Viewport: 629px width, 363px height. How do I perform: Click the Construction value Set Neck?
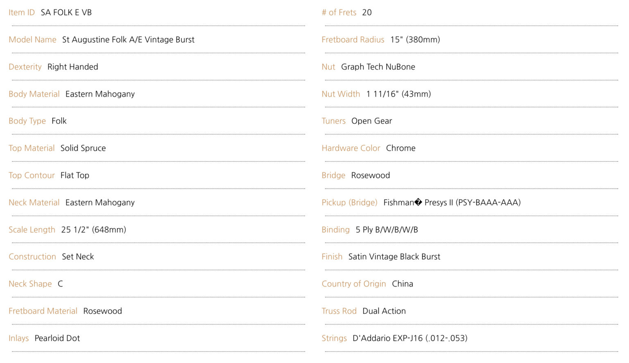(x=78, y=257)
